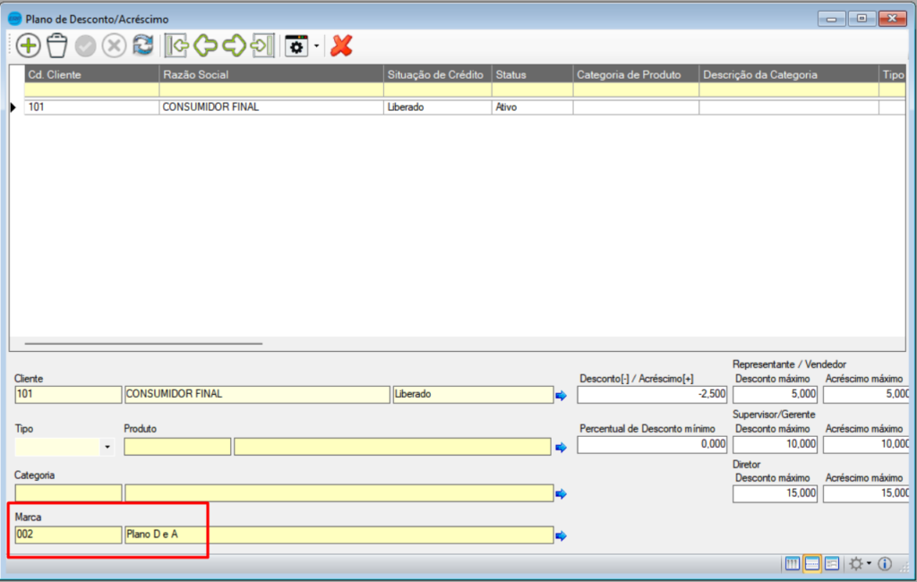Jump to last record with toolbar arrow
Image resolution: width=917 pixels, height=582 pixels.
click(x=262, y=46)
